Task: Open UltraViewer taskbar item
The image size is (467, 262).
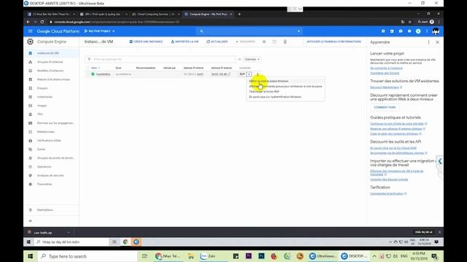Action: [323, 256]
